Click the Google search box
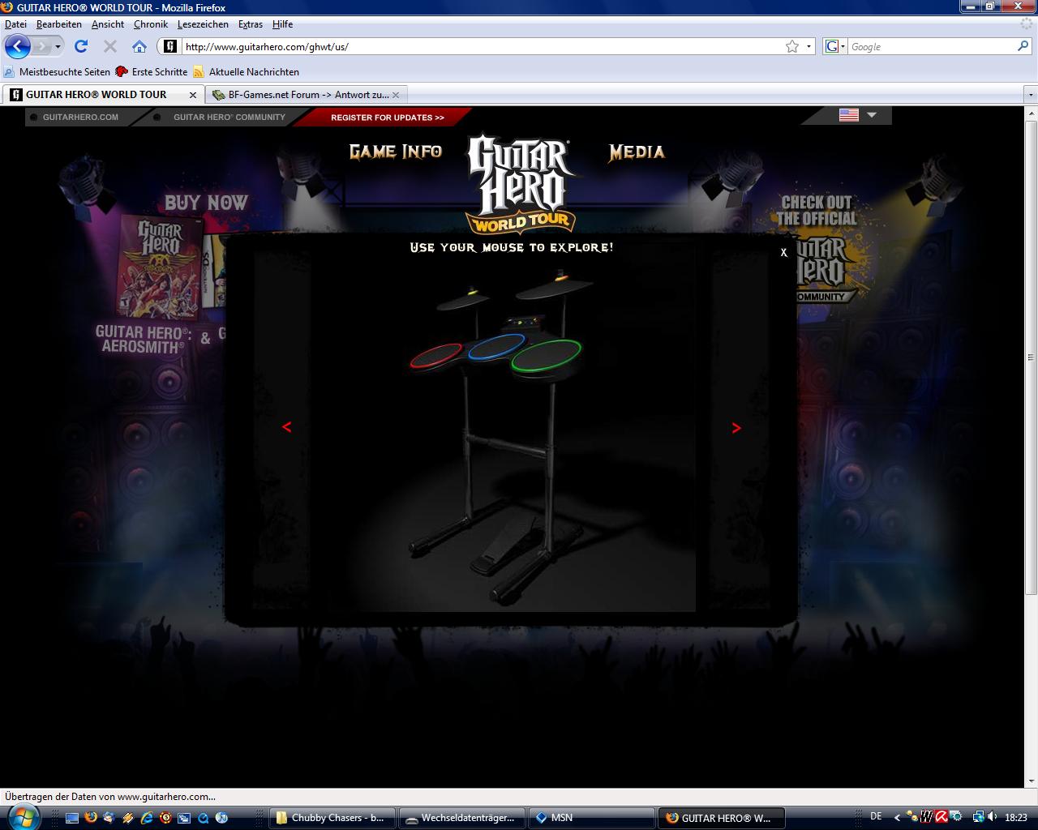This screenshot has width=1038, height=830. [931, 46]
